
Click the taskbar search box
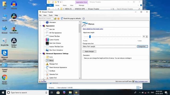pyautogui.click(x=27, y=93)
